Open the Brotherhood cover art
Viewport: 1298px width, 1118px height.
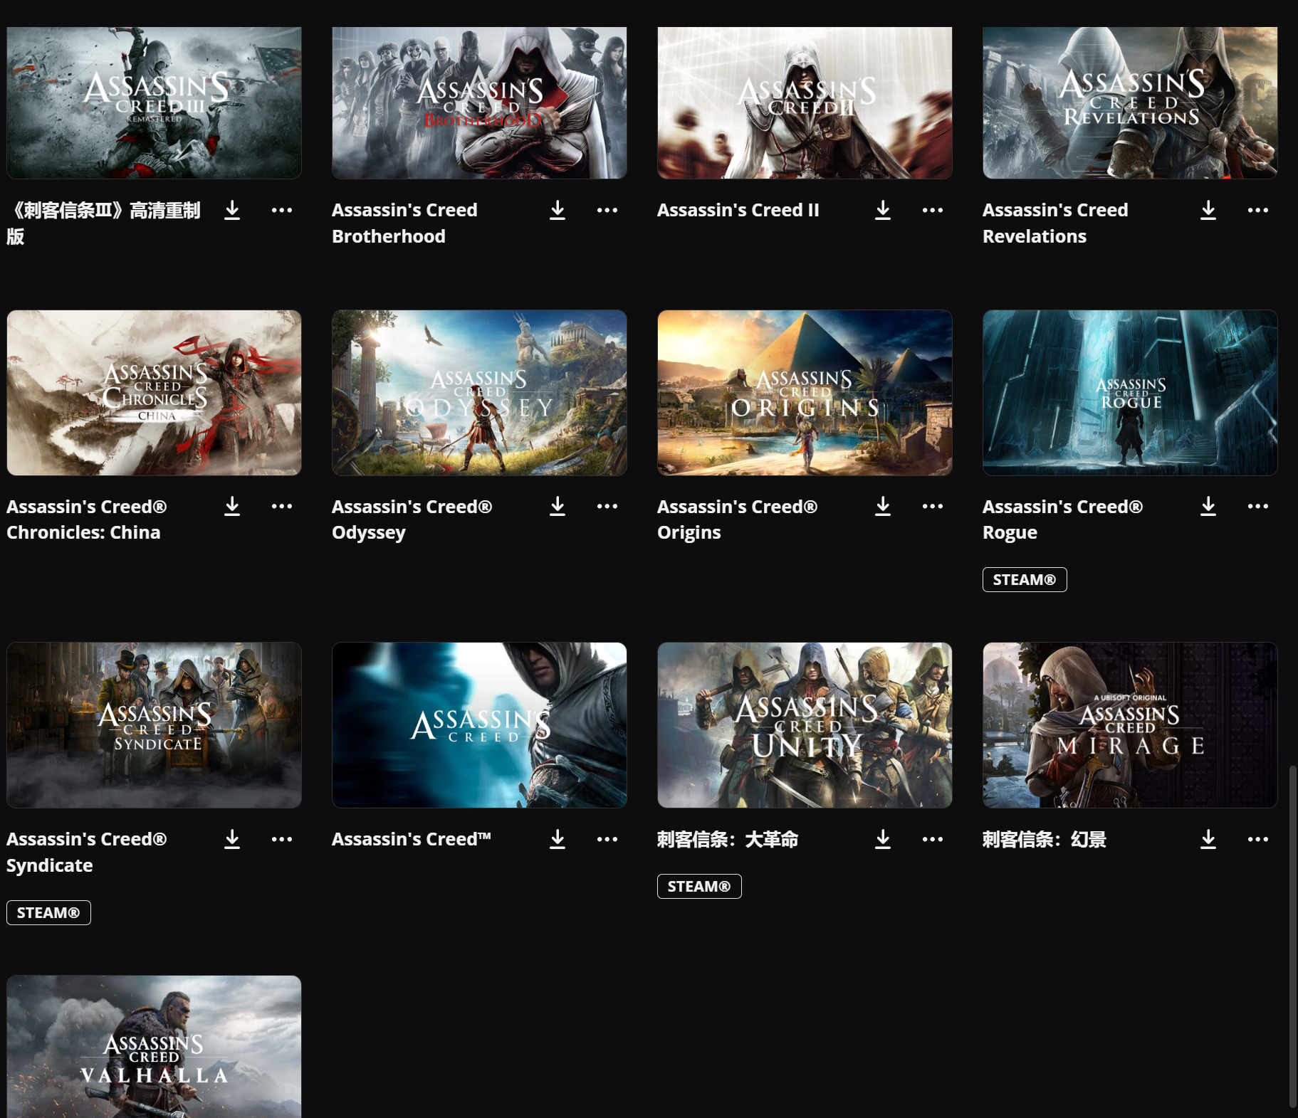pyautogui.click(x=479, y=102)
